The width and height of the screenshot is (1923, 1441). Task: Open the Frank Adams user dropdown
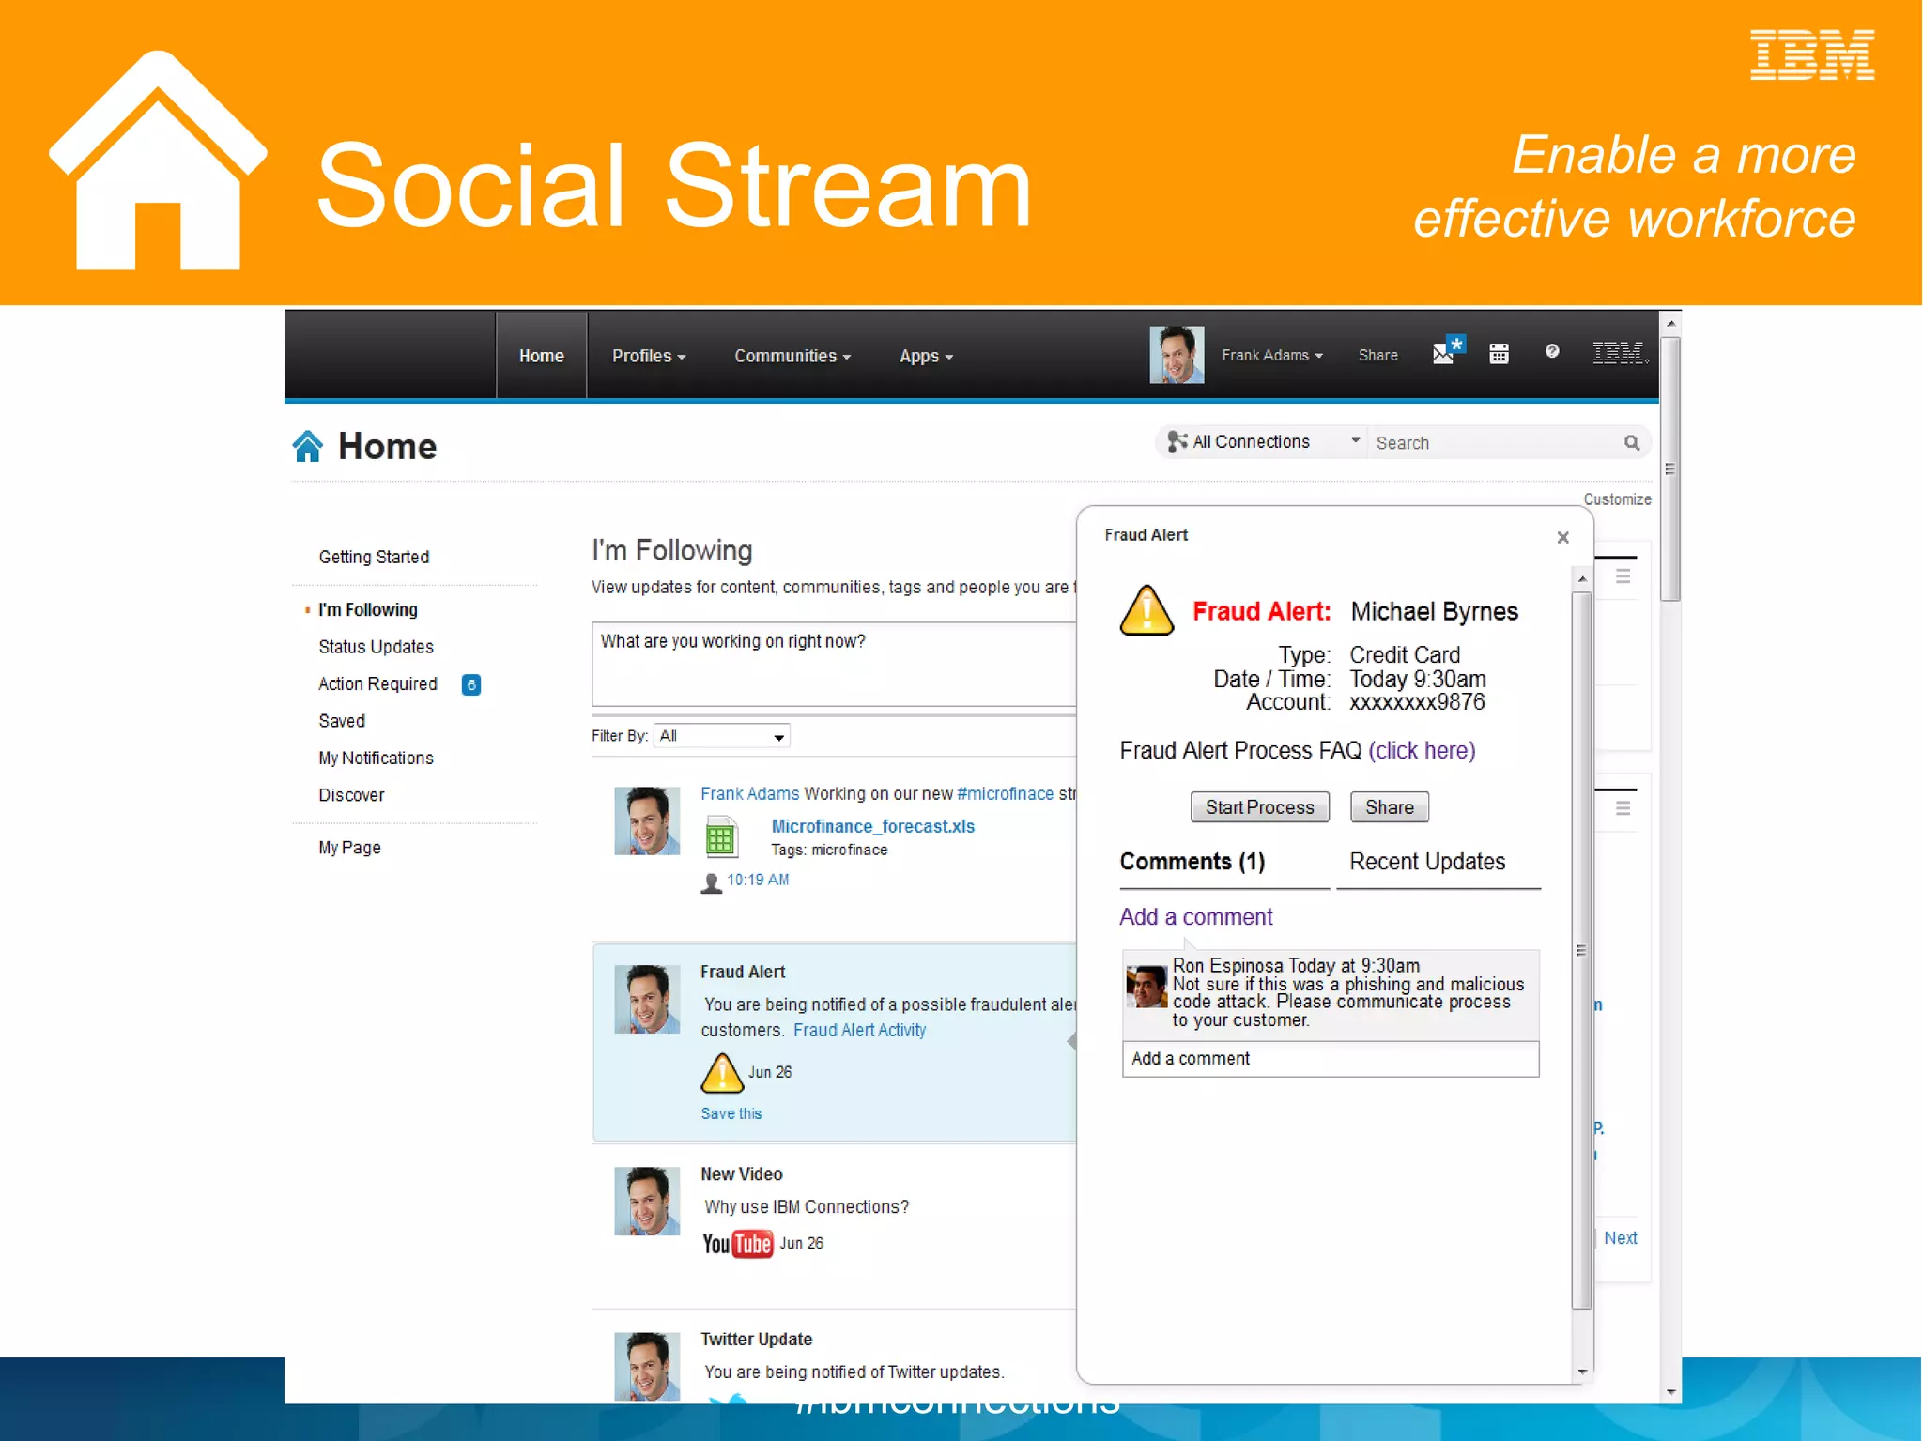coord(1272,355)
